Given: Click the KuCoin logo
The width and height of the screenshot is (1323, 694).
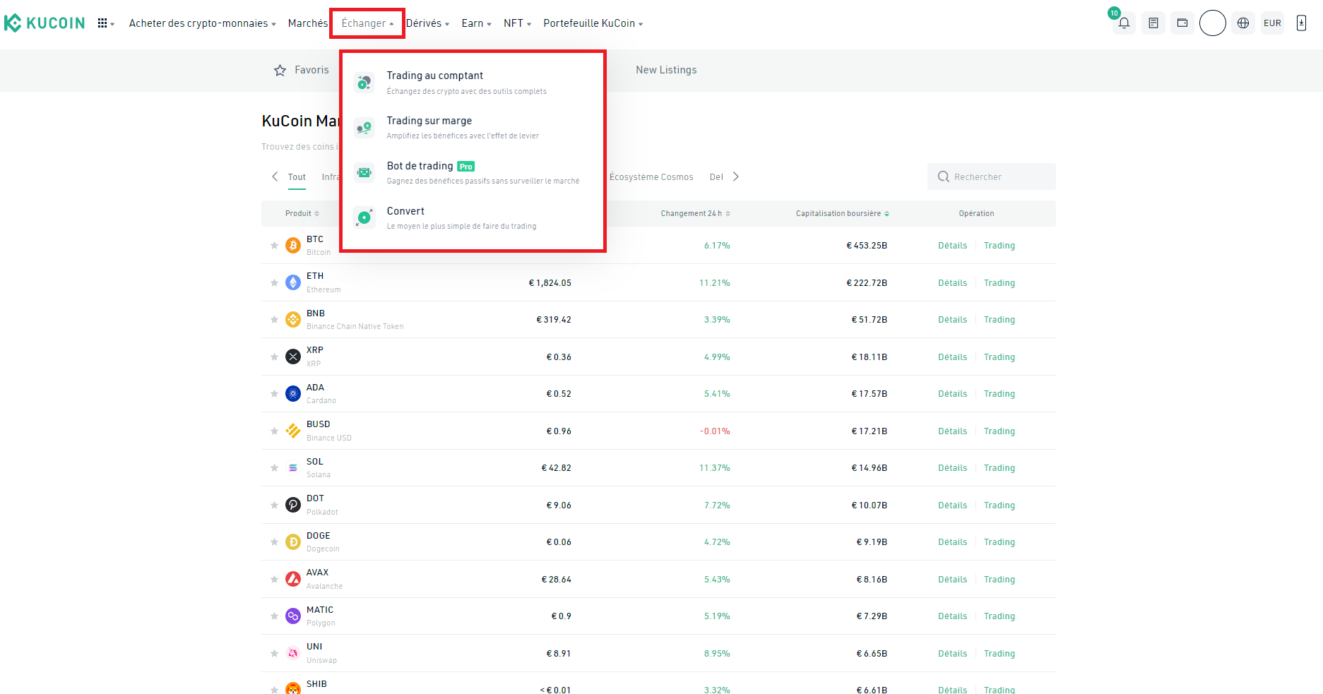Looking at the screenshot, I should point(45,23).
